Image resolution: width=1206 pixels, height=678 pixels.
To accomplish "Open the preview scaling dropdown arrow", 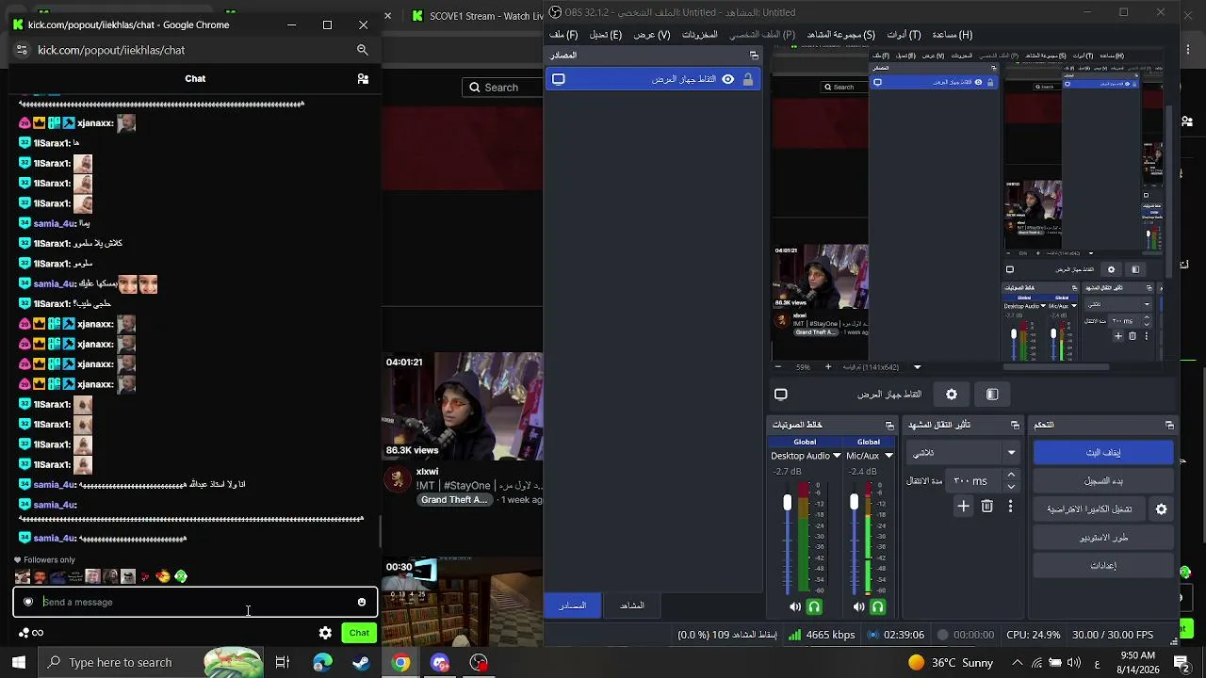I will (917, 367).
